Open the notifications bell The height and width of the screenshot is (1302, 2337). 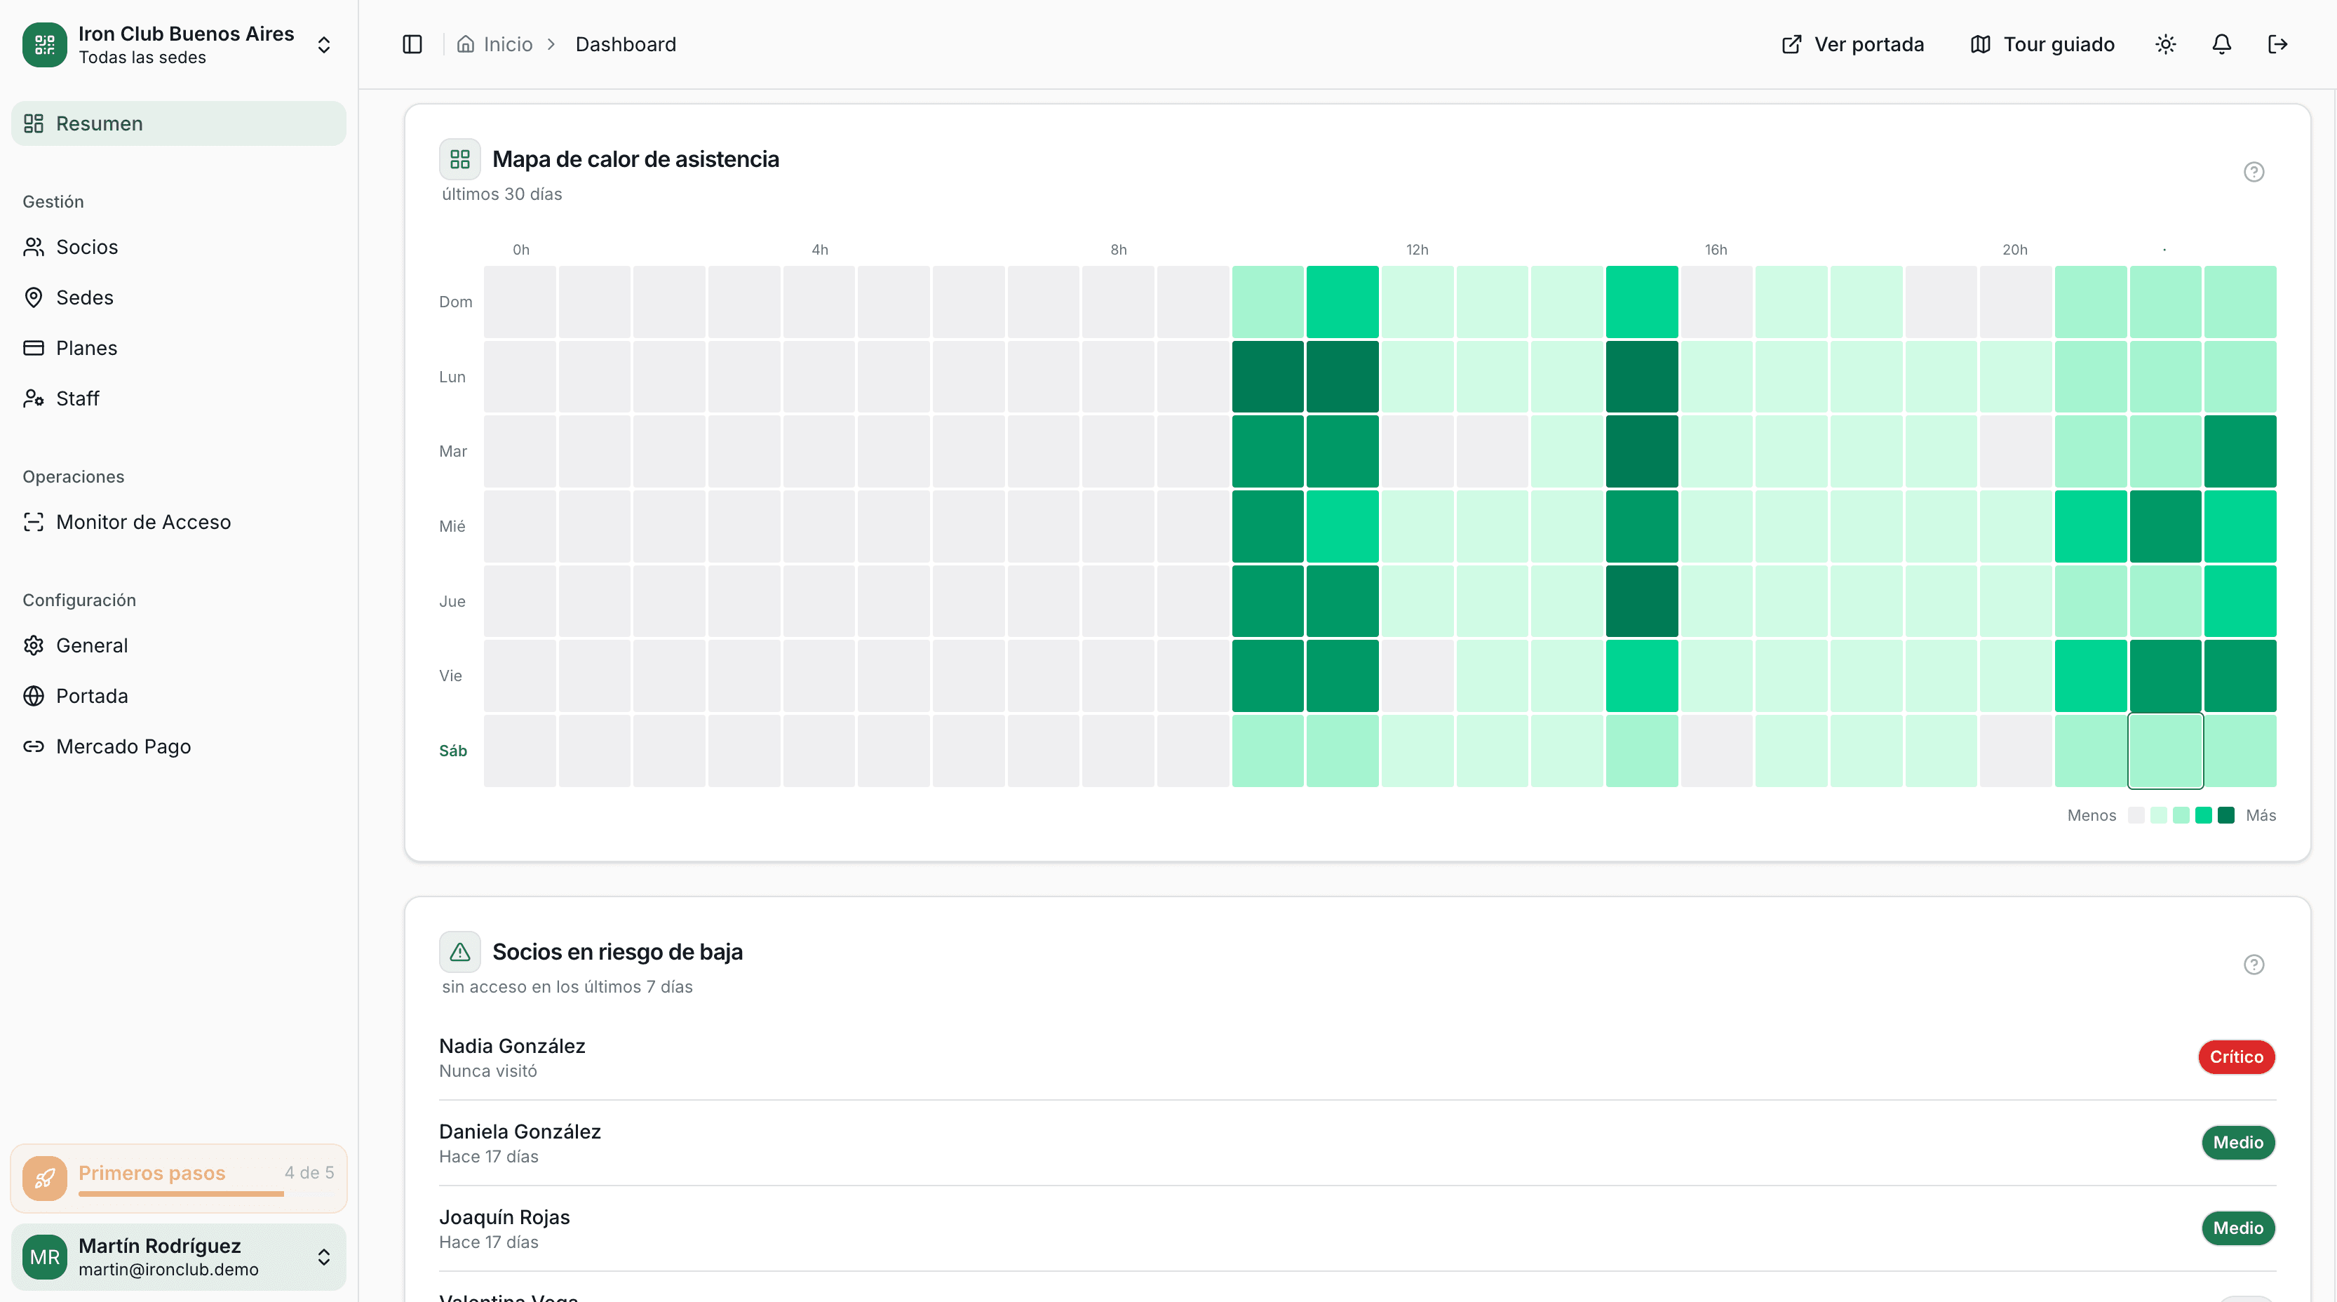[x=2221, y=44]
